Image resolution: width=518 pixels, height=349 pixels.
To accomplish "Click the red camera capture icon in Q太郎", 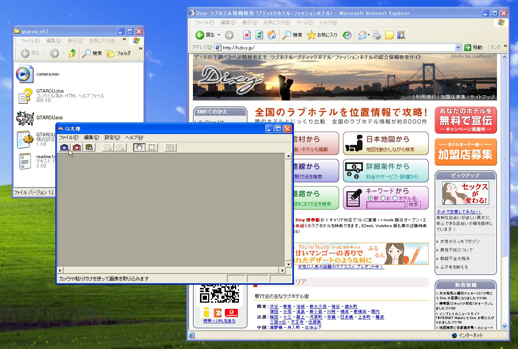I will pos(77,147).
